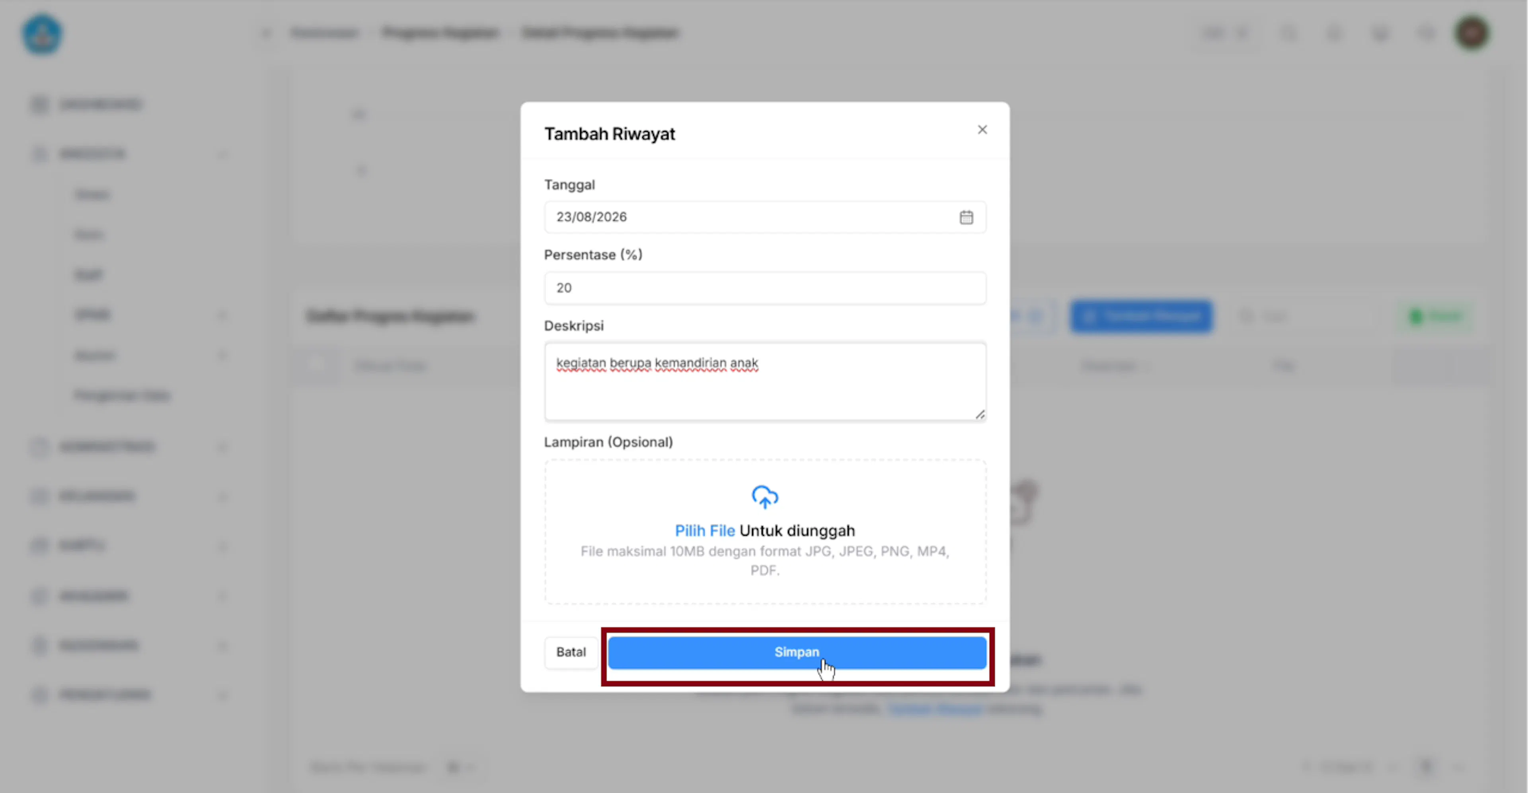Focus the Persentase (%) input field
This screenshot has height=793, width=1528.
coord(765,288)
